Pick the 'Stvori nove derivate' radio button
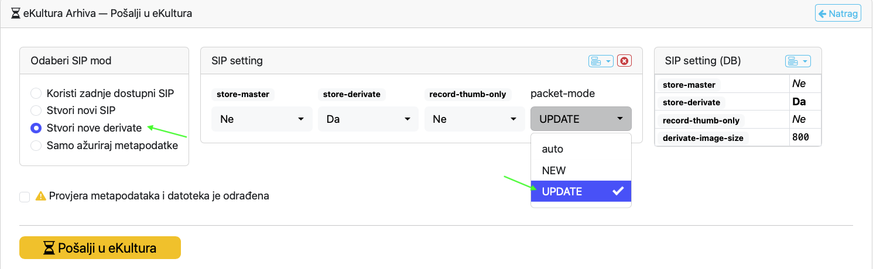The width and height of the screenshot is (873, 269). tap(36, 128)
